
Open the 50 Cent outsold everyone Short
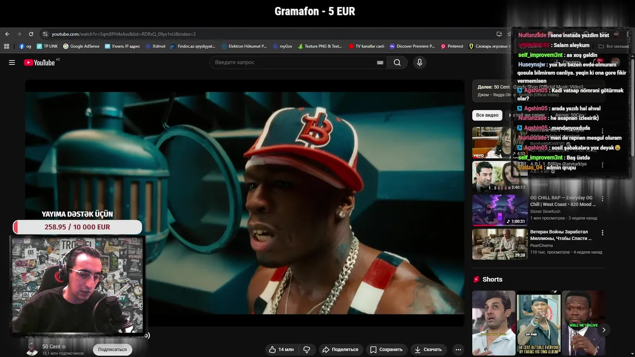(539, 323)
